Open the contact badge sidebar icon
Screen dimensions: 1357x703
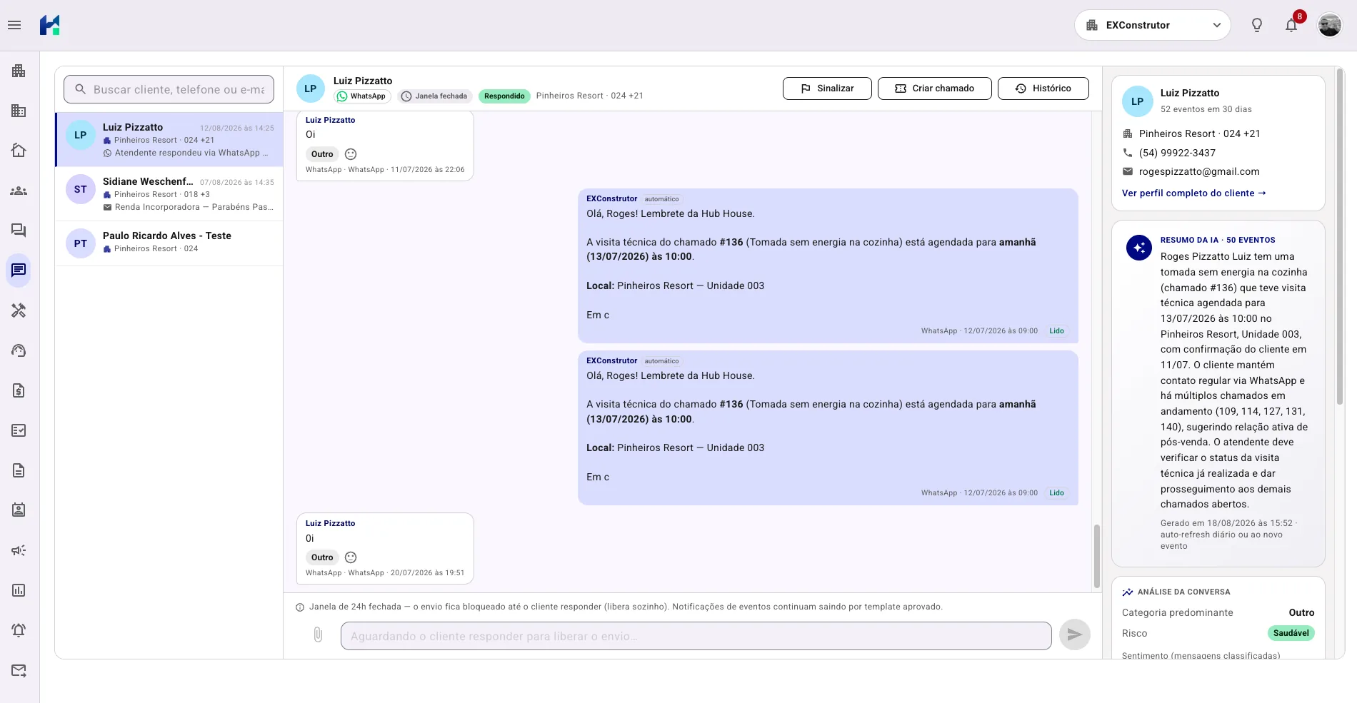coord(19,510)
